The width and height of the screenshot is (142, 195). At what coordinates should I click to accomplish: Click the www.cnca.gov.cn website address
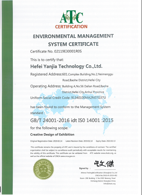click(x=68, y=156)
